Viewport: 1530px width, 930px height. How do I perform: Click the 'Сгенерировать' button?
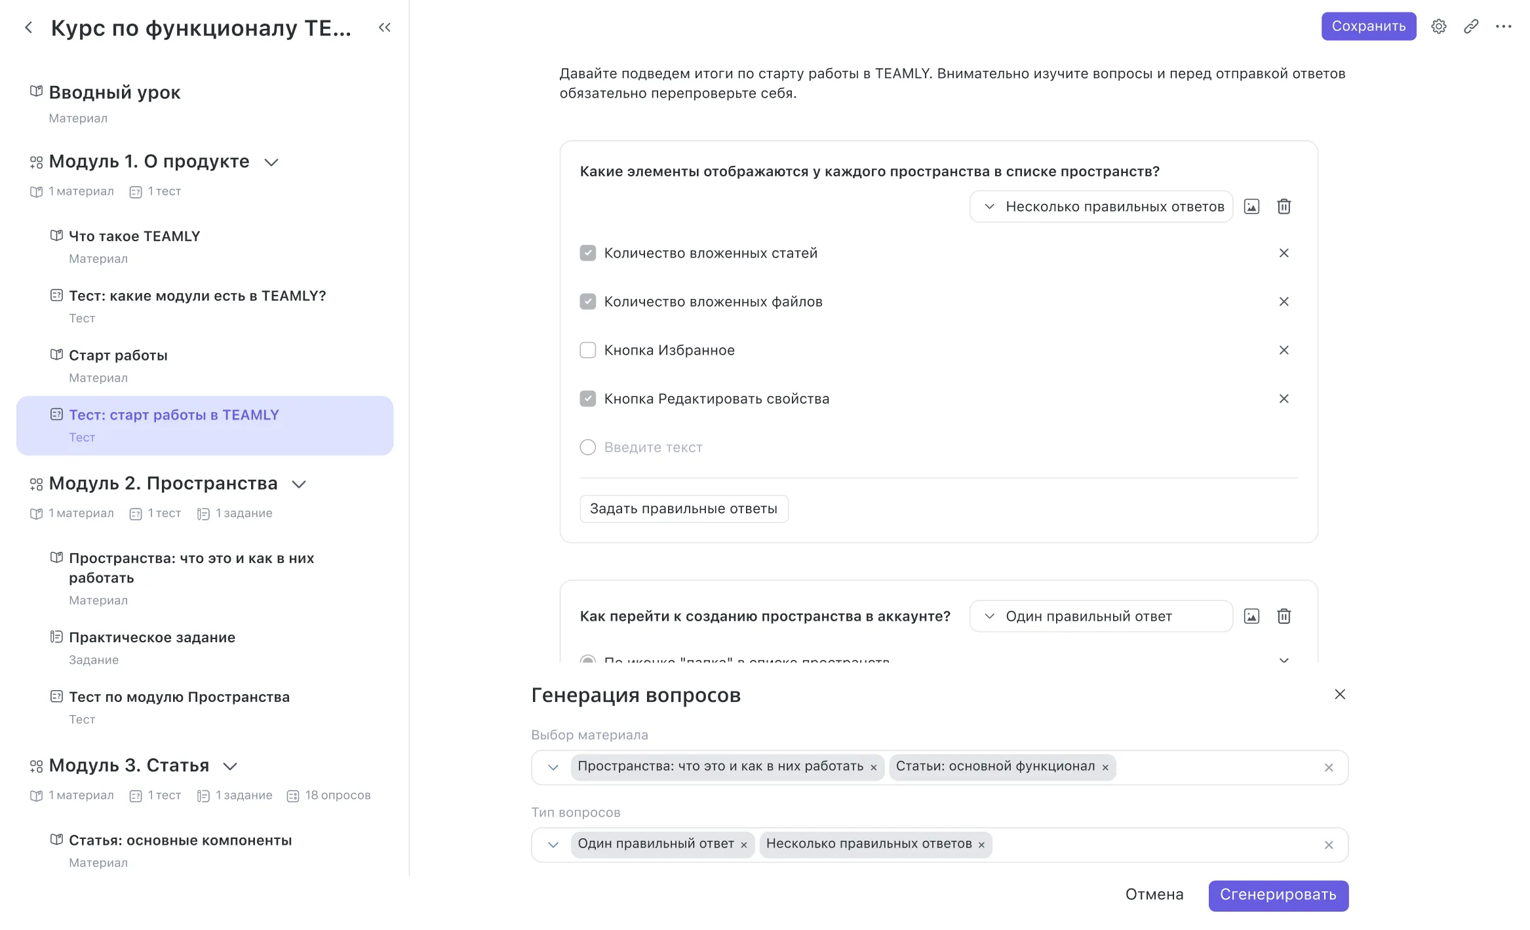tap(1278, 895)
